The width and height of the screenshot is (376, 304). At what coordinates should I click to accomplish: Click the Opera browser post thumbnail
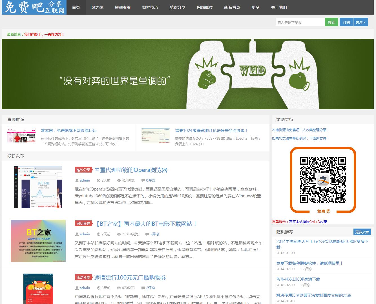point(38,187)
